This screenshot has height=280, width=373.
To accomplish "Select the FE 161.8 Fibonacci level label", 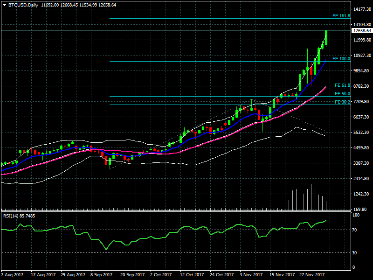I will point(341,16).
